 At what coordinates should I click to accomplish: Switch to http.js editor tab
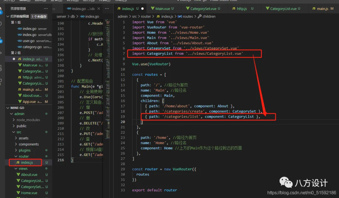tap(243, 9)
